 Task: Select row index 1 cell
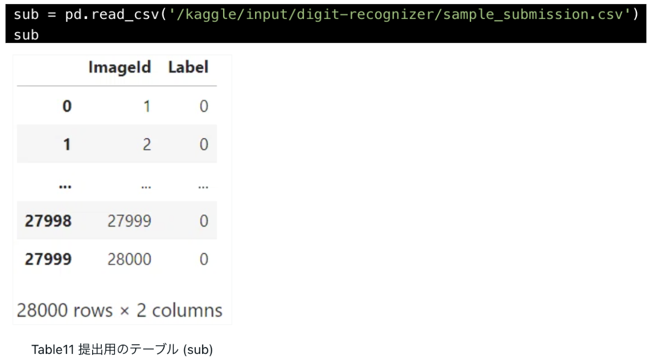pos(67,144)
